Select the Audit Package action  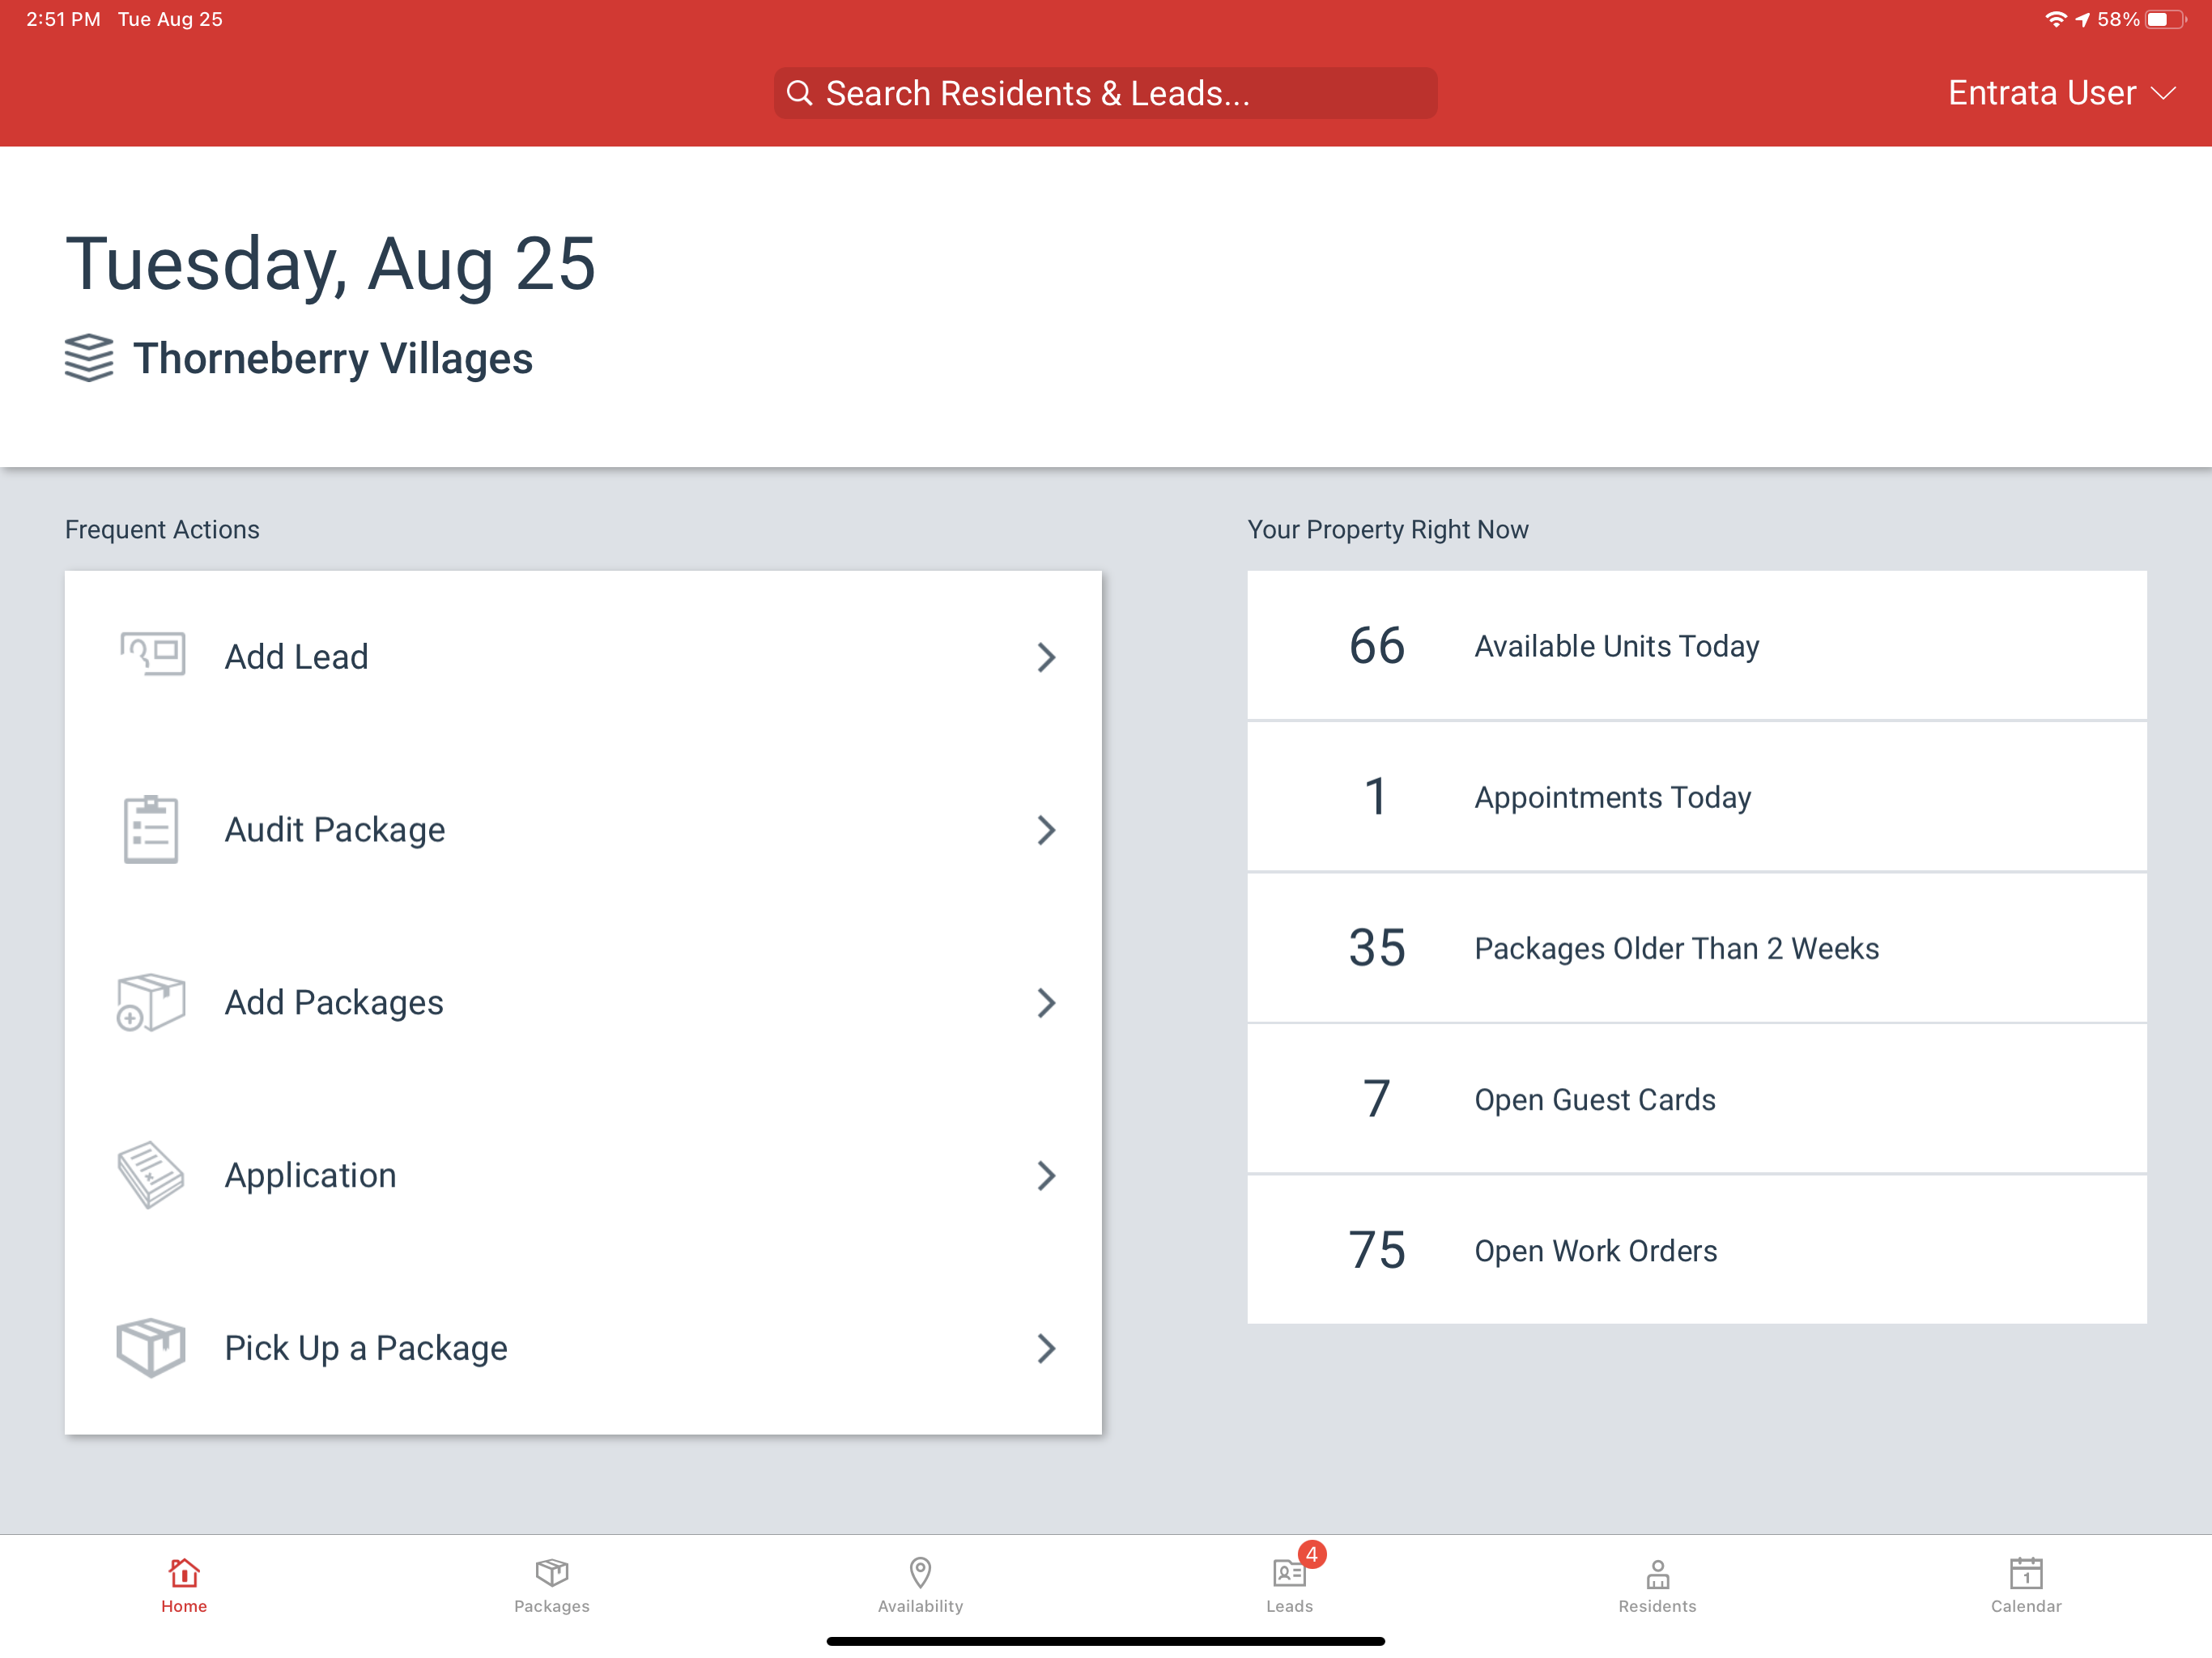(x=583, y=830)
